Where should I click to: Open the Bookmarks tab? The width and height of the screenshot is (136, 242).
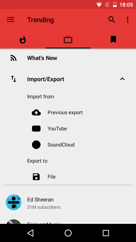(x=113, y=39)
